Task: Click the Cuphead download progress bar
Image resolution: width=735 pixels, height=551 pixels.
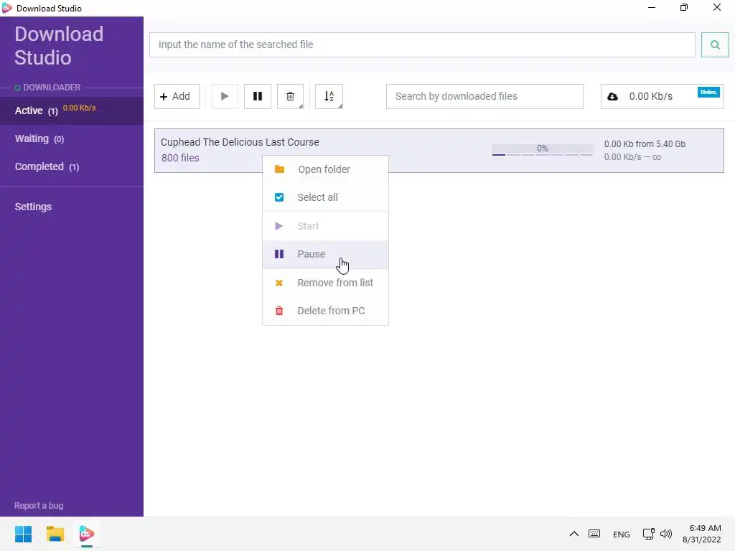Action: [x=543, y=151]
